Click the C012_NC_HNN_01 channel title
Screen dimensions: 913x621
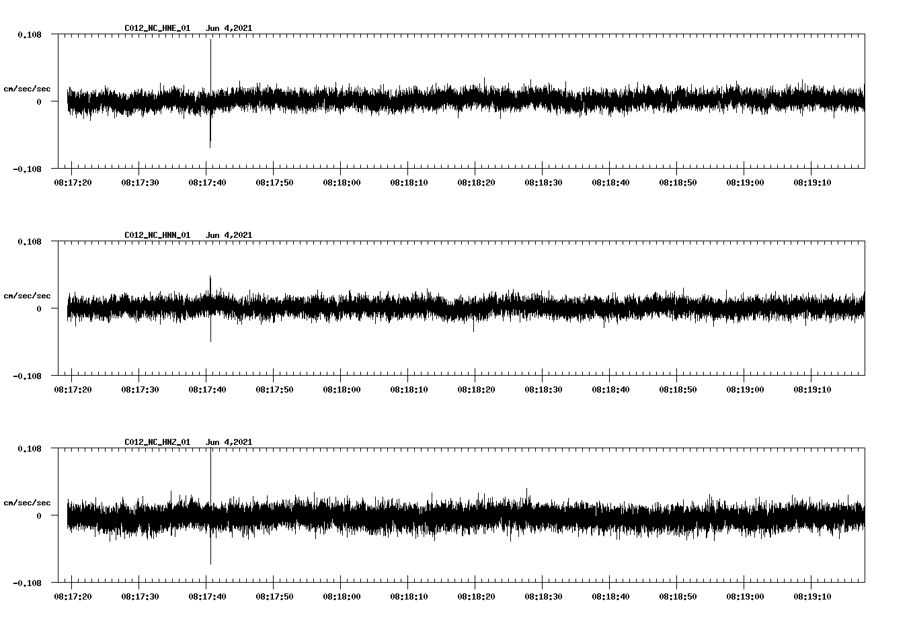click(x=157, y=235)
